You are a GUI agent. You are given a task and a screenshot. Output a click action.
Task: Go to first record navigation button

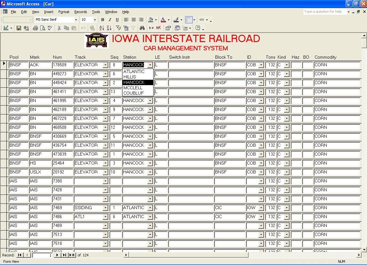click(x=20, y=255)
